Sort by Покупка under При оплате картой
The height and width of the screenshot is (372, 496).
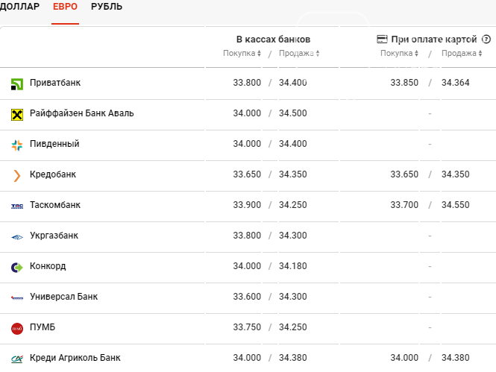pyautogui.click(x=399, y=53)
